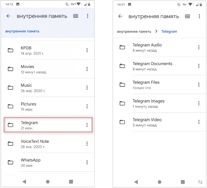Screen dimensions: 207x188
Task: Switch to grid view on left screen
Action: click(x=76, y=16)
